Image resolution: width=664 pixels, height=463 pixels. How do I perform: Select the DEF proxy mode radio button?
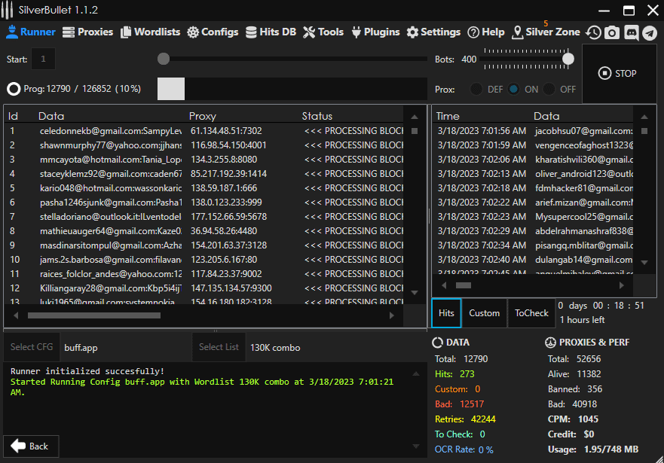click(x=477, y=89)
